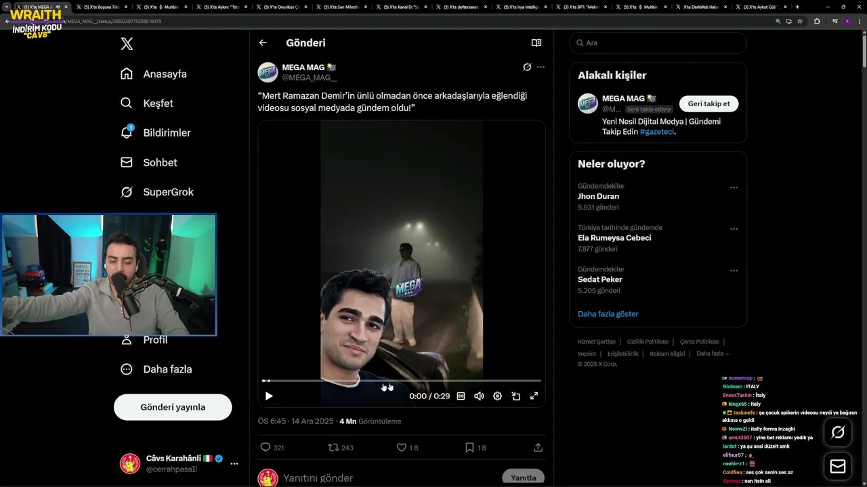Click the Ara search box
This screenshot has width=867, height=487.
tap(658, 43)
